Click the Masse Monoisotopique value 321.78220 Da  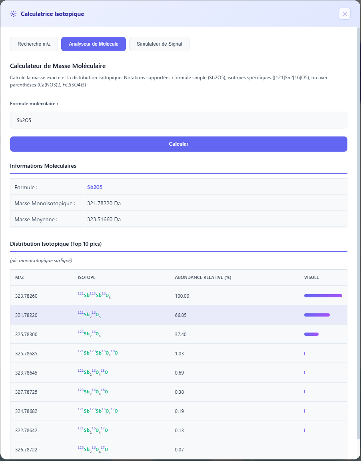click(104, 203)
